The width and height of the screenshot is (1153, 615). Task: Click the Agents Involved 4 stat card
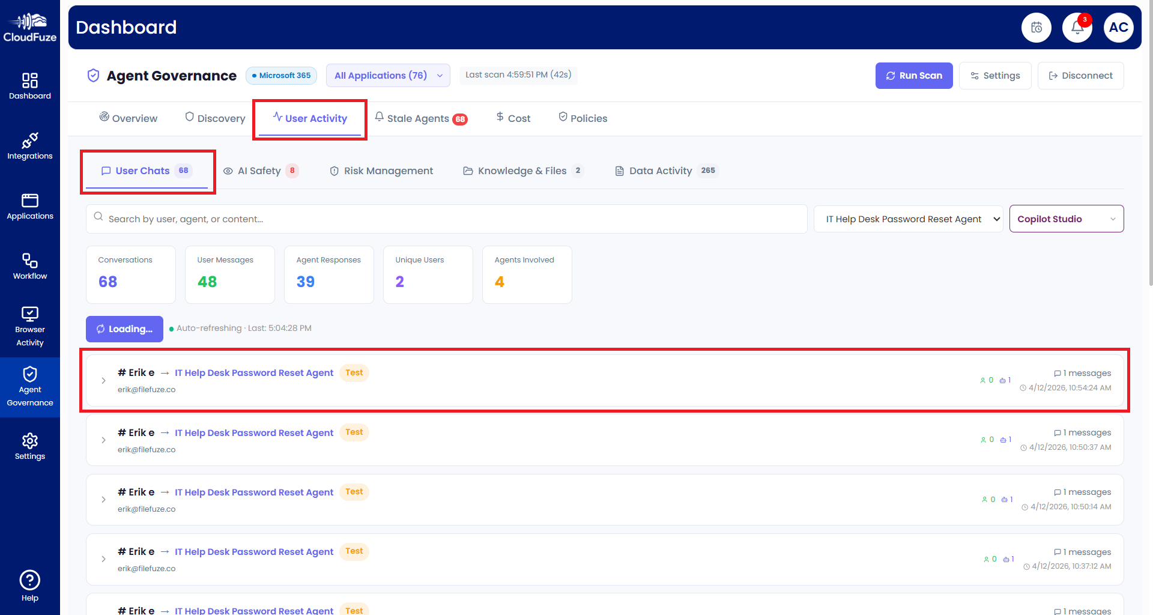pos(527,274)
